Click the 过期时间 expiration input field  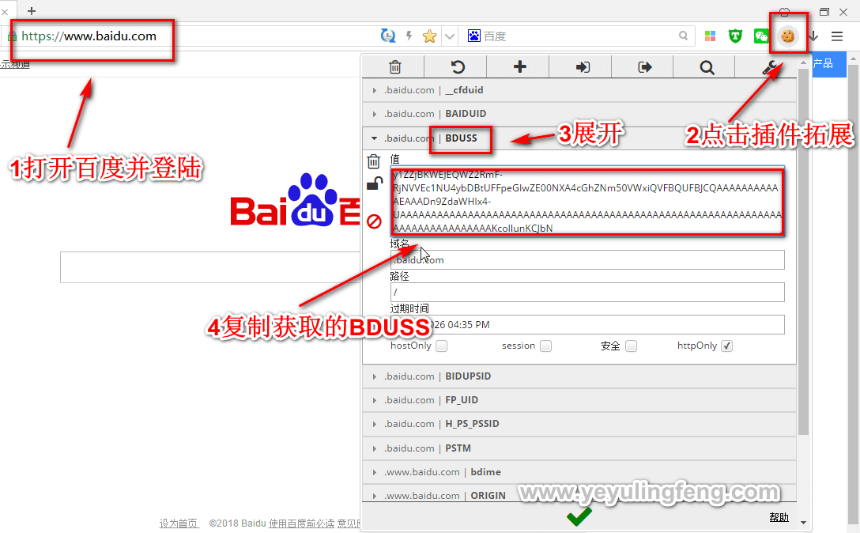tap(587, 324)
